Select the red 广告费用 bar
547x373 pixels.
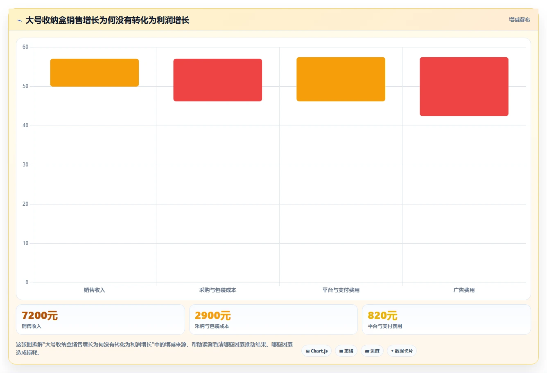(x=464, y=87)
